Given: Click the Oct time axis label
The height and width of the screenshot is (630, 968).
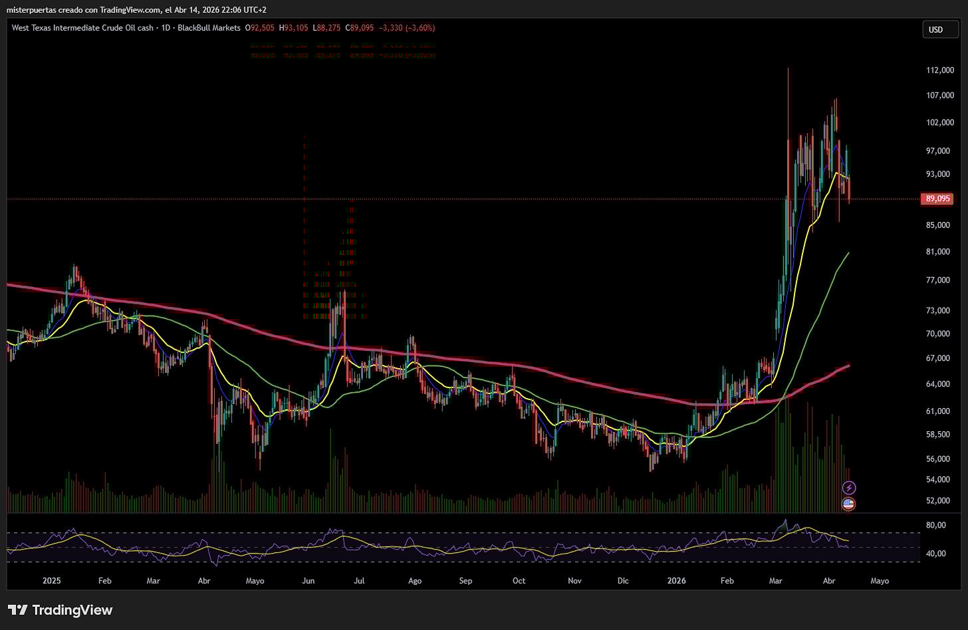Looking at the screenshot, I should pyautogui.click(x=519, y=581).
